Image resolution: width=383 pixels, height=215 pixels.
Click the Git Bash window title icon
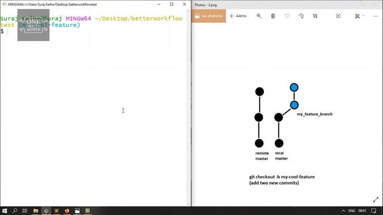[4, 4]
